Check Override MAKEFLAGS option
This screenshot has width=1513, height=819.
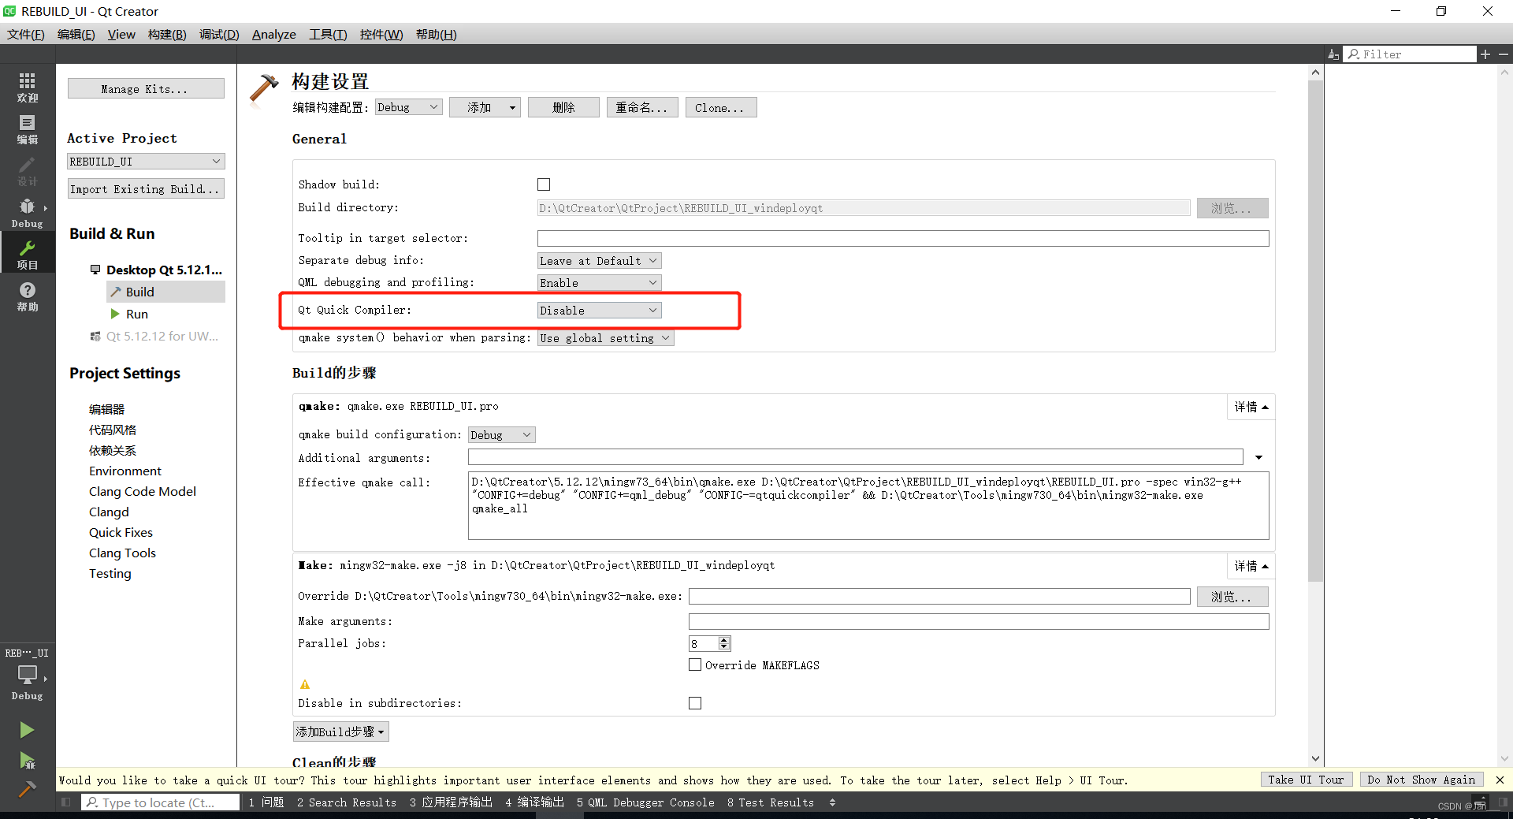[x=695, y=665]
